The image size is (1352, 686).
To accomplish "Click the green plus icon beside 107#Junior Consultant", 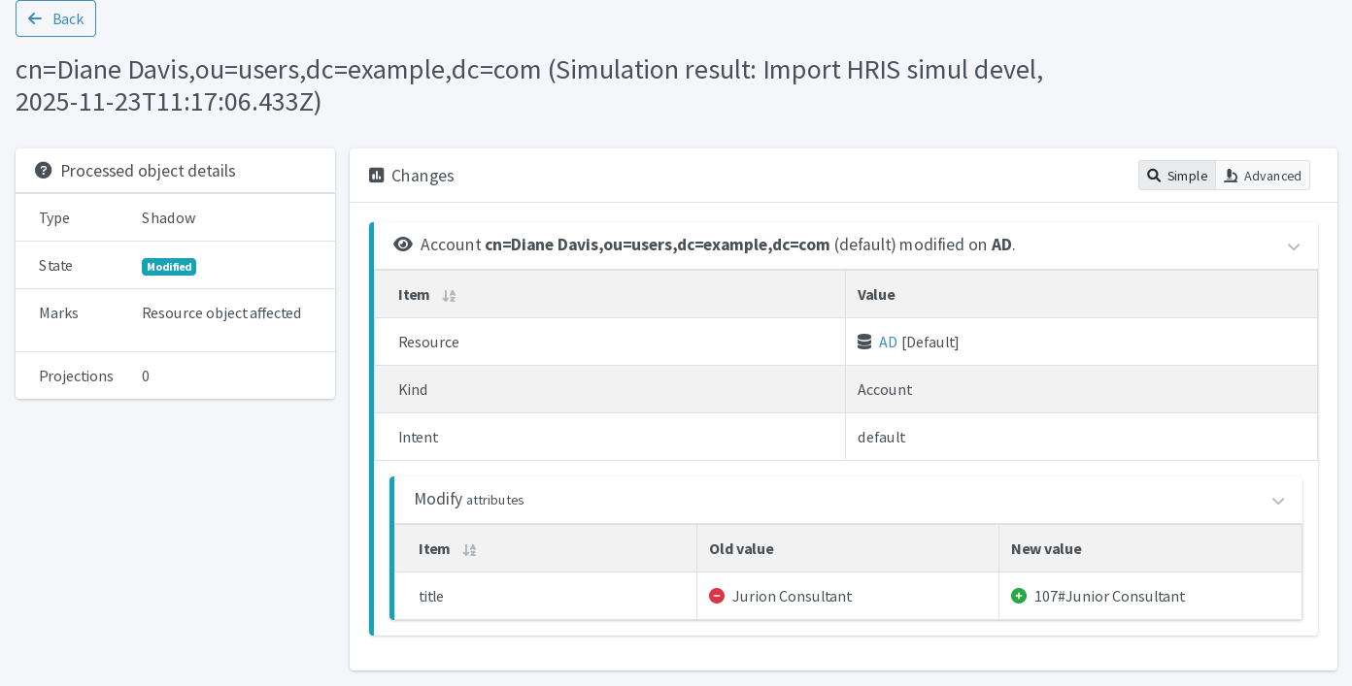I will 1019,595.
